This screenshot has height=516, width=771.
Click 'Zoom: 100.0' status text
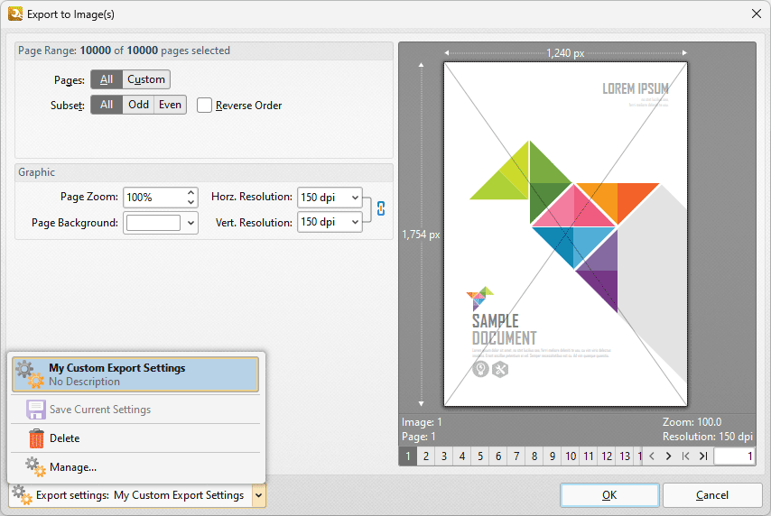coord(692,422)
